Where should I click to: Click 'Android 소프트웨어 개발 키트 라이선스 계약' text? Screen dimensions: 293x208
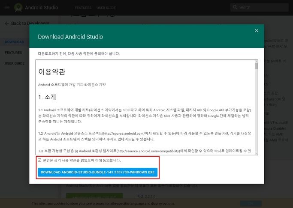coord(72,85)
